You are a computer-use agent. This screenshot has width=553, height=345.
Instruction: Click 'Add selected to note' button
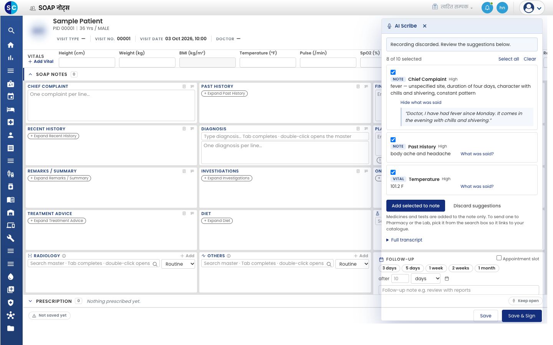pyautogui.click(x=416, y=206)
